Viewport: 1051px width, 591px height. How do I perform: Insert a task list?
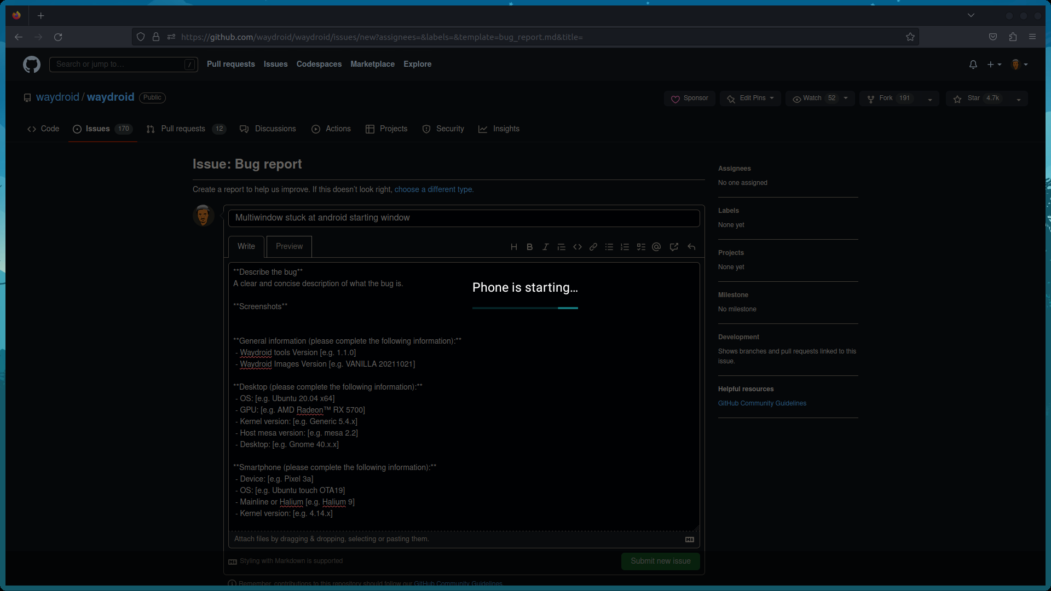(x=640, y=247)
